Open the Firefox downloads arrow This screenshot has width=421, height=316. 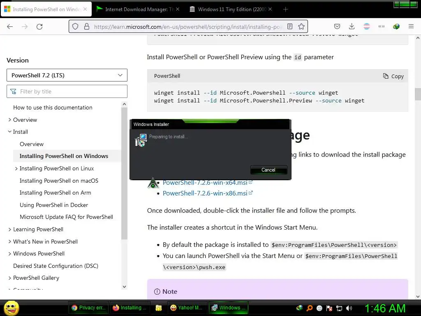pyautogui.click(x=352, y=26)
